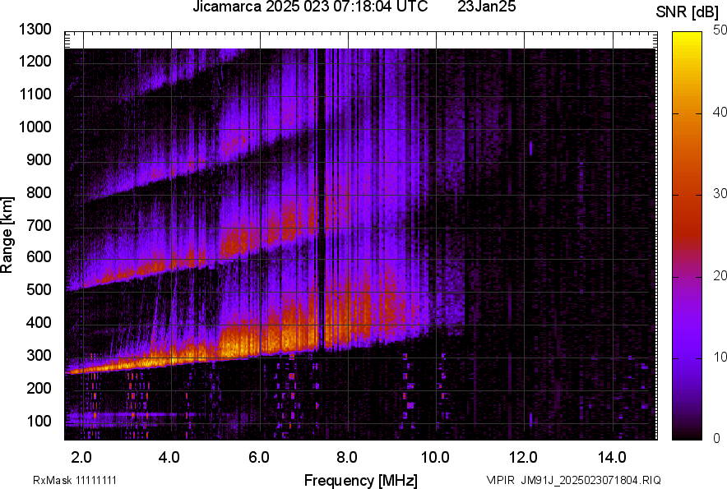This screenshot has width=727, height=489.
Task: Click the Jicamarca timestamp title text
Action: [309, 7]
